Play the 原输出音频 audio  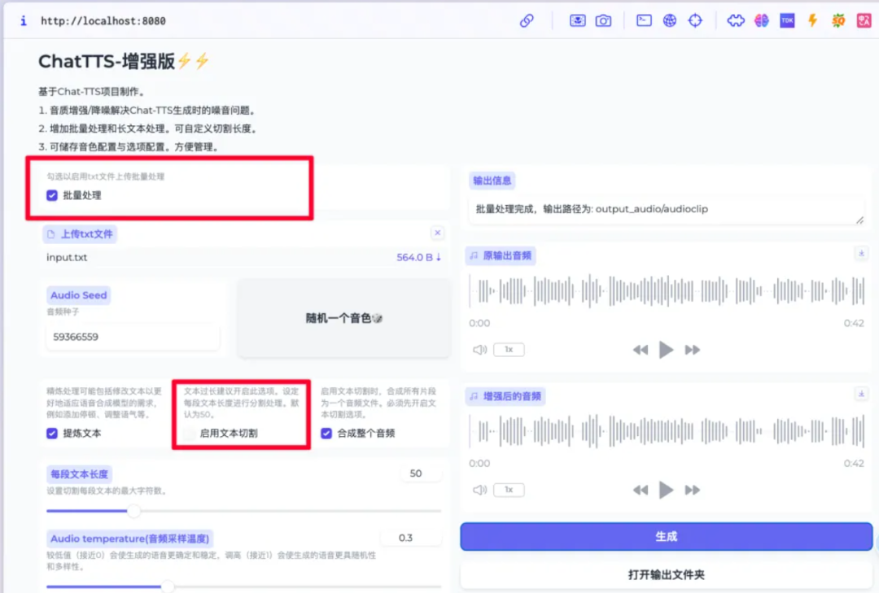666,350
